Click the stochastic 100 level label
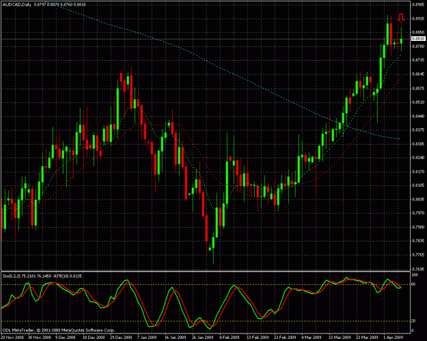 point(414,276)
